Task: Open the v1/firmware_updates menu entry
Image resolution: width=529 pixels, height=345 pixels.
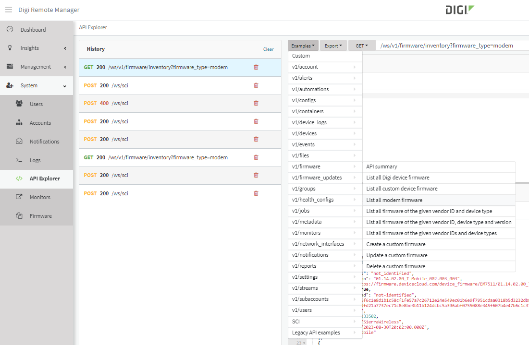Action: [325, 178]
